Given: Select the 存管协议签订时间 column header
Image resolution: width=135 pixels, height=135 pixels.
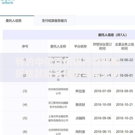Looking at the screenshot, I should [102, 46].
